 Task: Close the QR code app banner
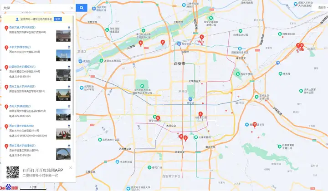point(70,167)
